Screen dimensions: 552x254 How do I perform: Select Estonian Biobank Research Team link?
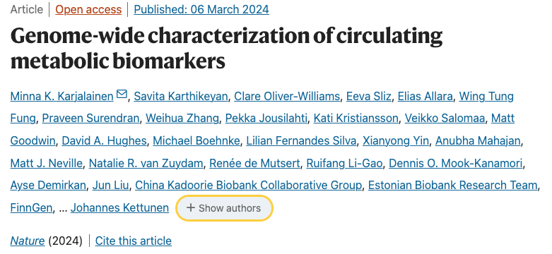[453, 185]
